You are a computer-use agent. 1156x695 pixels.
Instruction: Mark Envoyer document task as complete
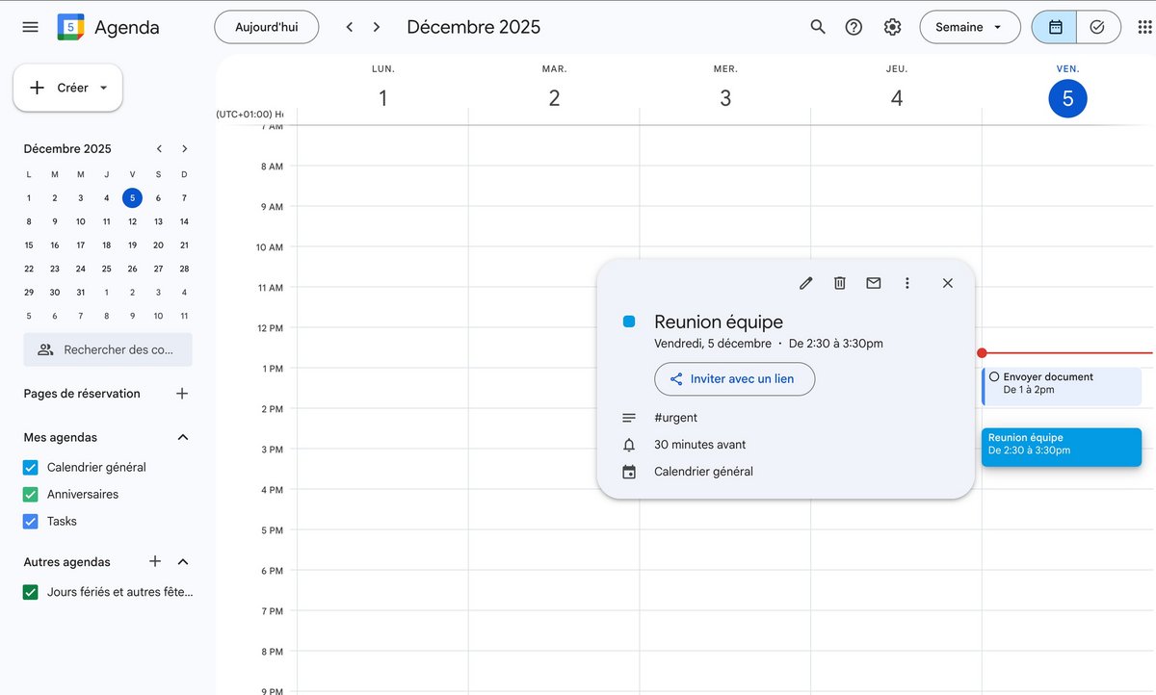[994, 377]
